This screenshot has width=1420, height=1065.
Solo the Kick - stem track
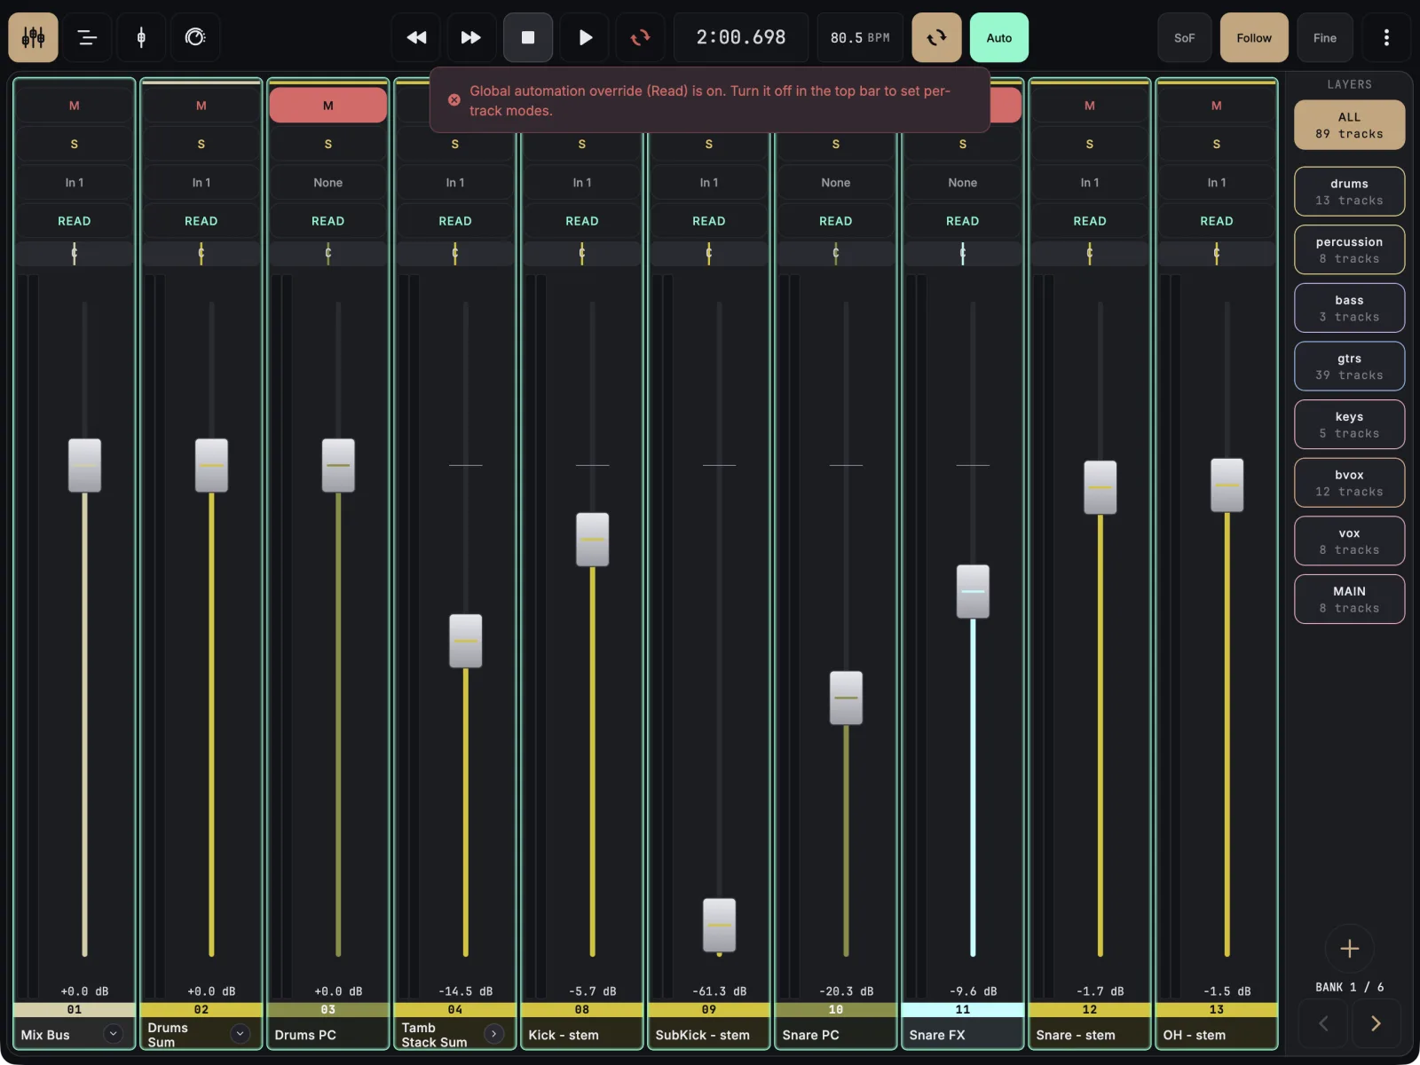tap(582, 144)
